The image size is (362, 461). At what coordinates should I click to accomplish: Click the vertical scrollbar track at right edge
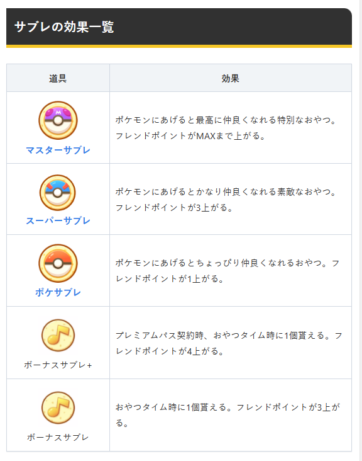click(361, 230)
